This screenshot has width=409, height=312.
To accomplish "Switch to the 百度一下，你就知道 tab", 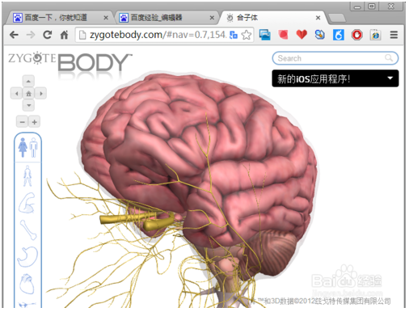I will pos(61,18).
